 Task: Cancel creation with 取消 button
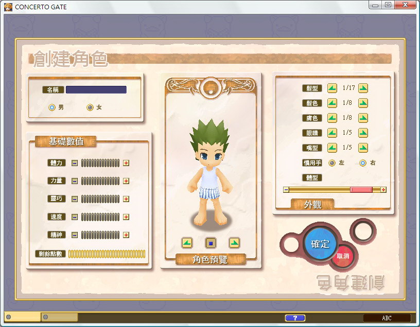coord(343,256)
